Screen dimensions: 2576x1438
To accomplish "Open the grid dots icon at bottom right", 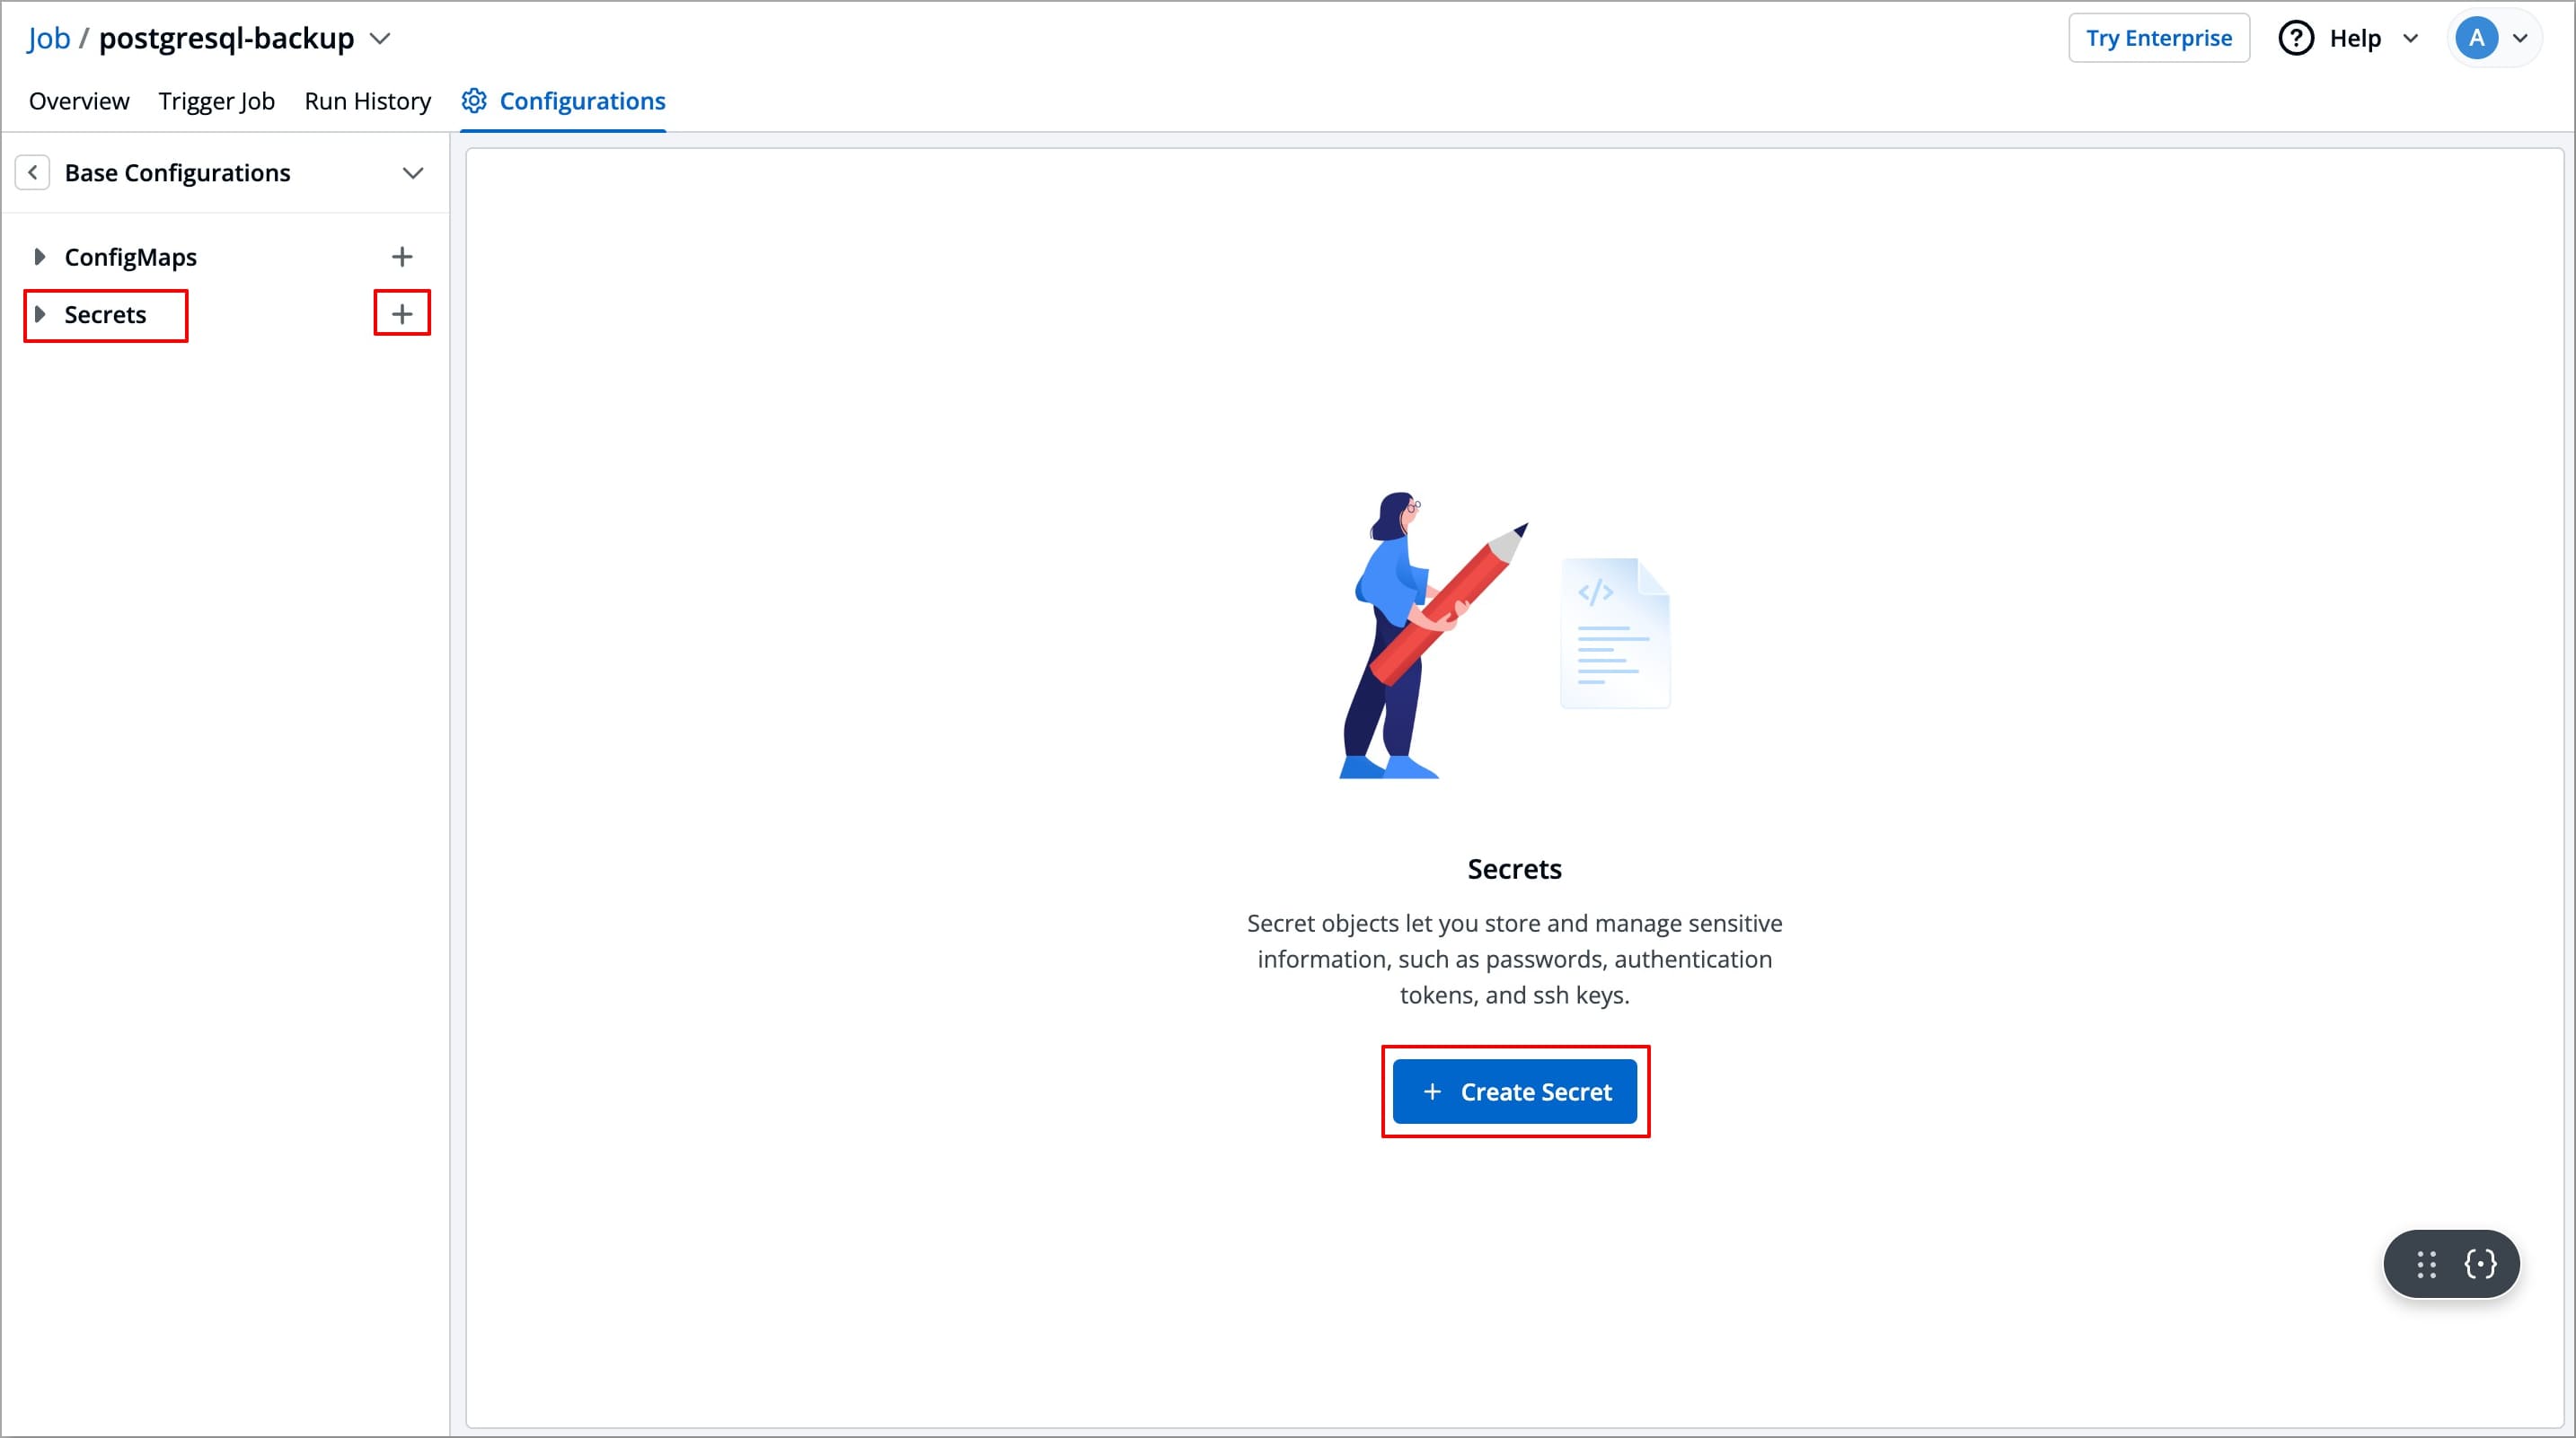I will (2424, 1263).
